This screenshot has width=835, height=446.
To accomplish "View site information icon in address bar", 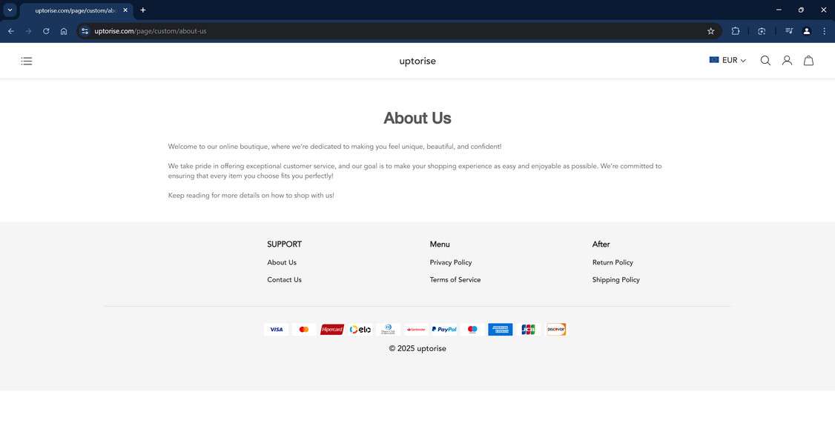I will tap(85, 31).
